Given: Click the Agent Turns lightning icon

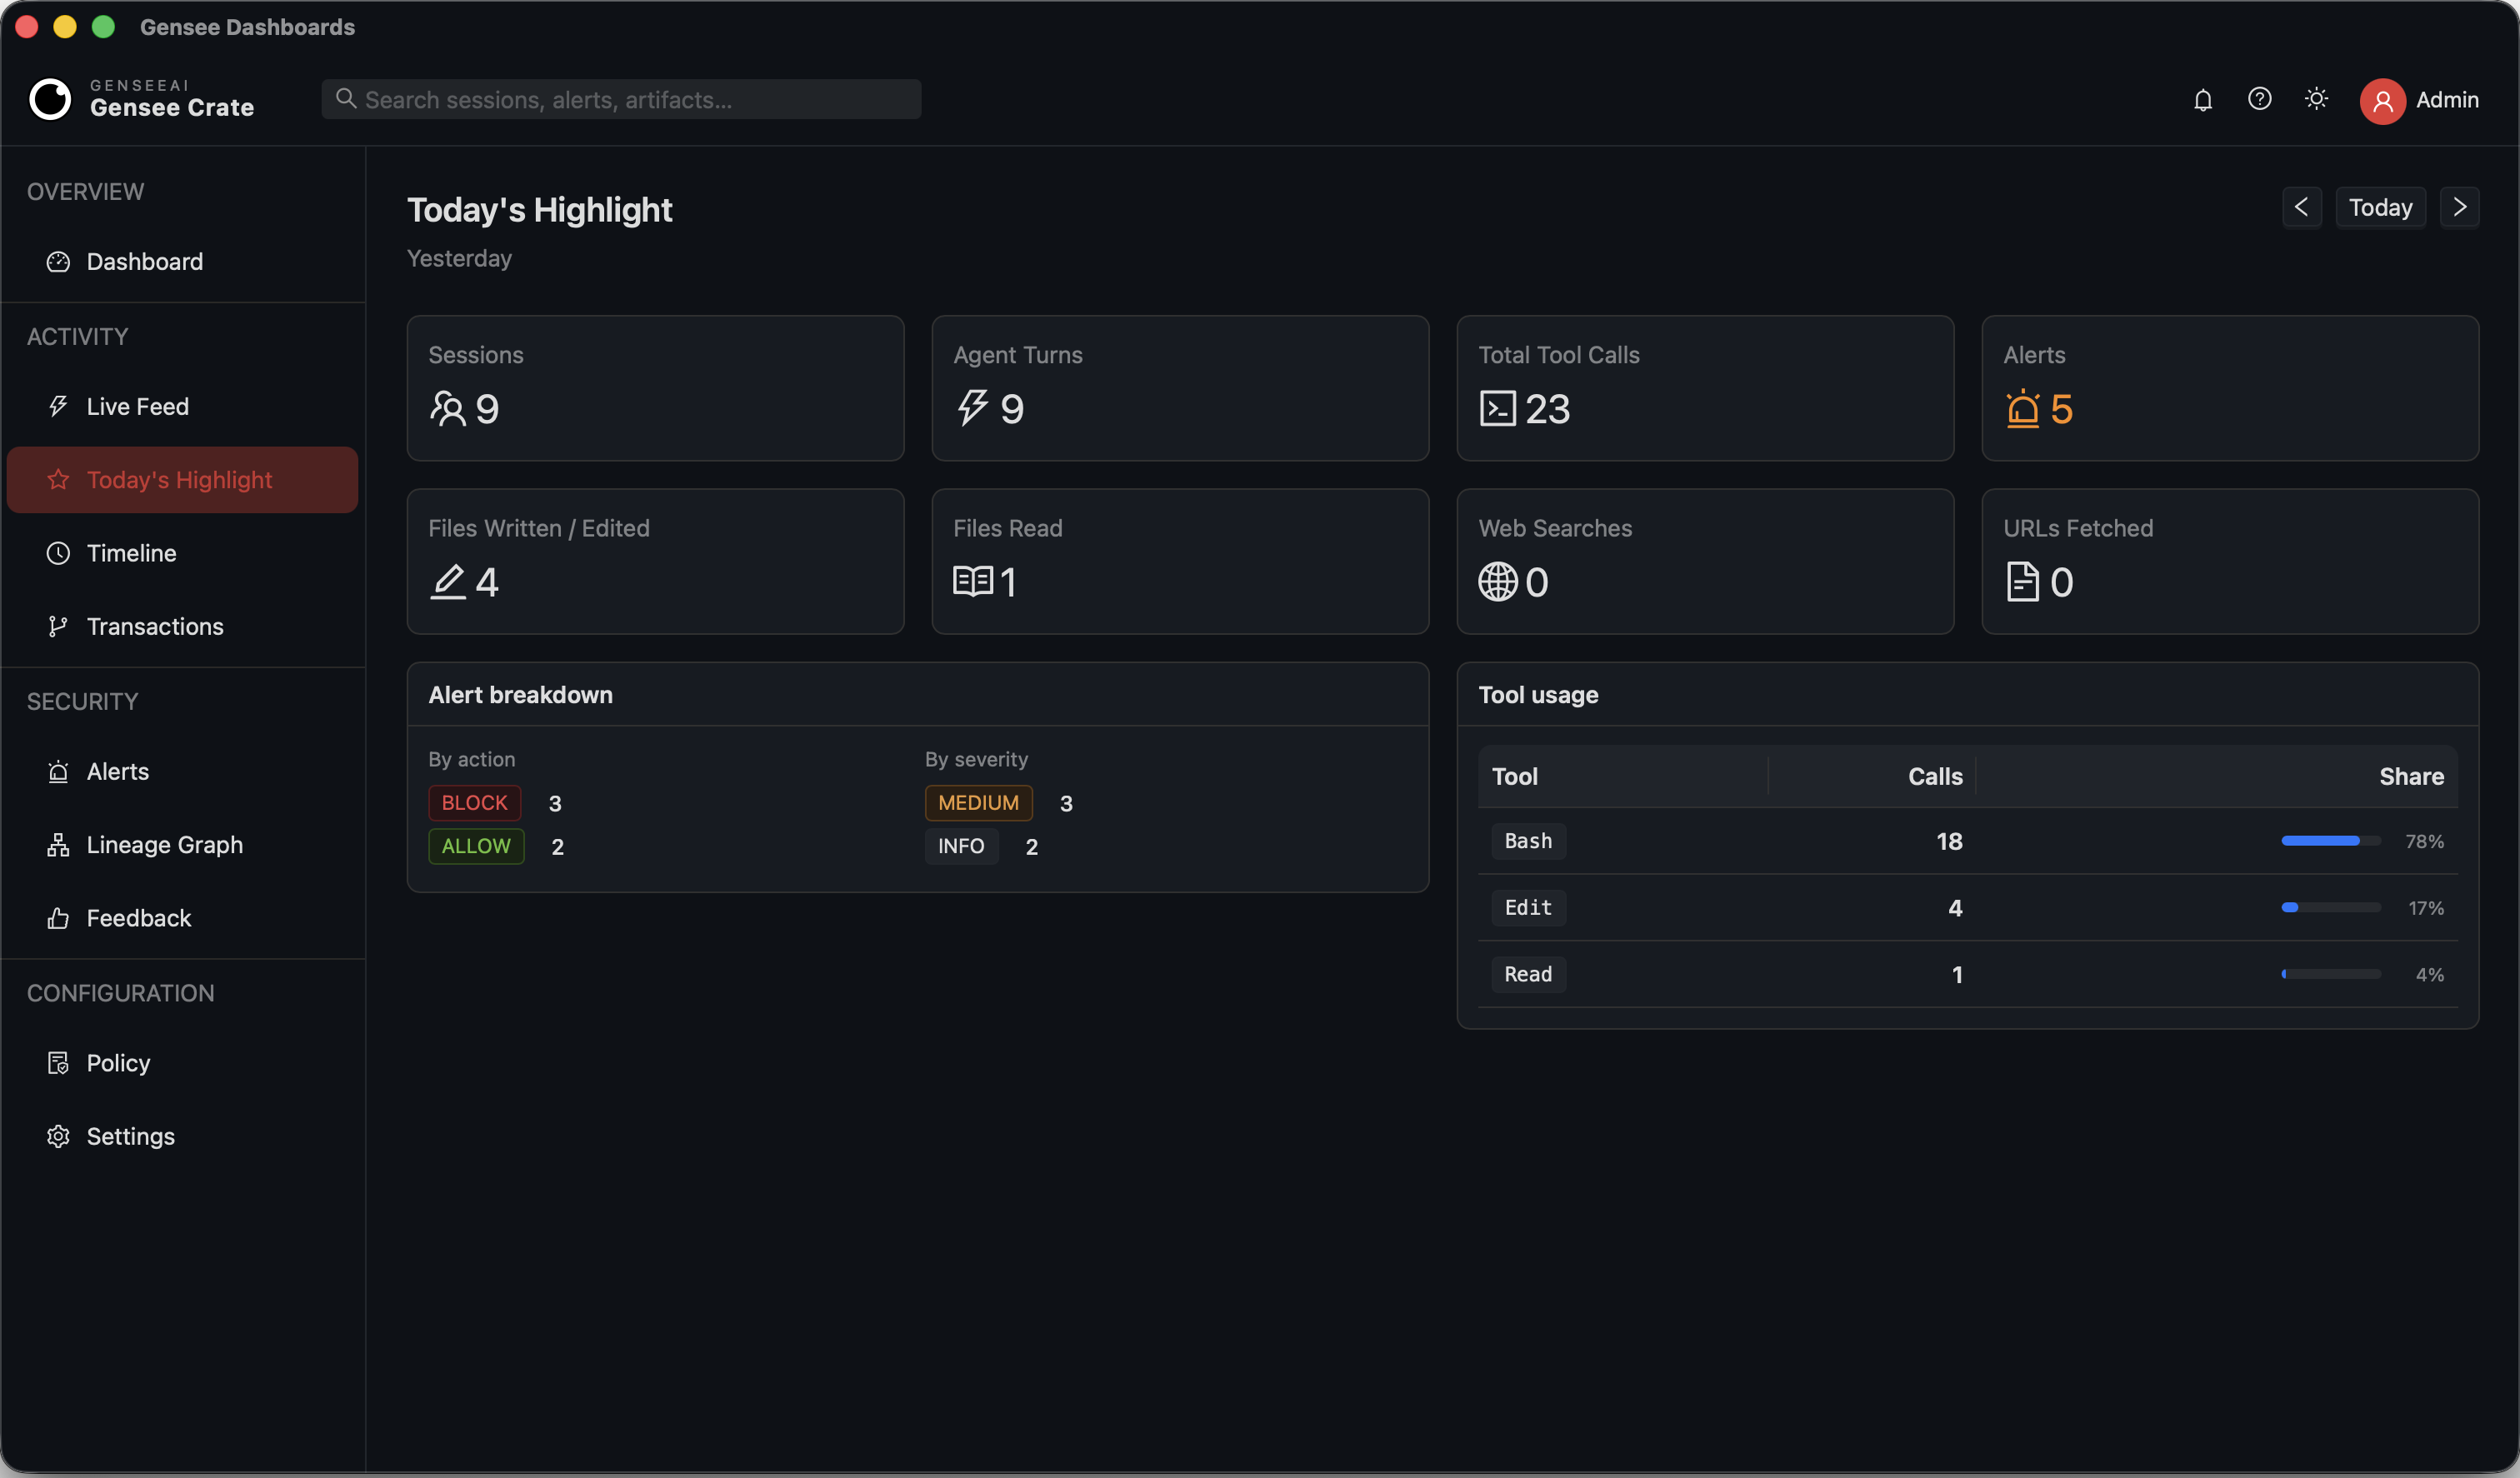Looking at the screenshot, I should [x=972, y=408].
